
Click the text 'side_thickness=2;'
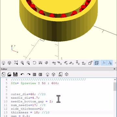point(27,109)
